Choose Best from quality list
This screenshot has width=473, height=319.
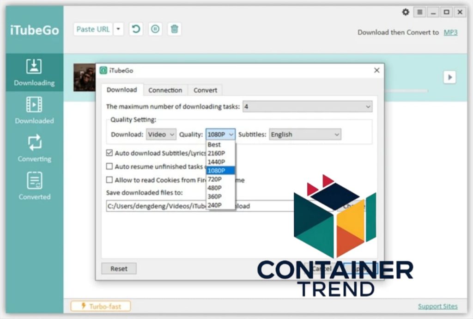pyautogui.click(x=220, y=145)
